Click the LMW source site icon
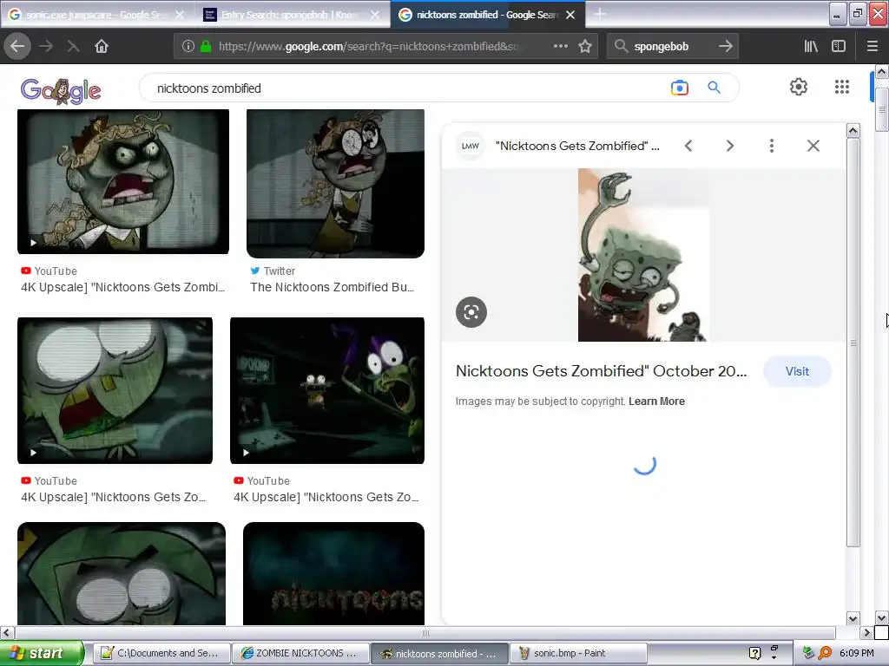This screenshot has height=666, width=889. pyautogui.click(x=470, y=146)
